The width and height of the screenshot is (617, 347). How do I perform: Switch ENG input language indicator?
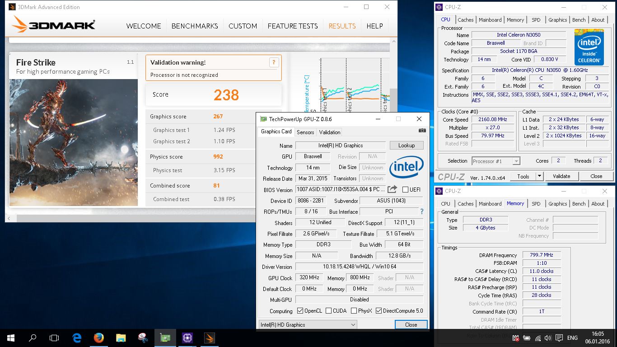click(x=572, y=338)
